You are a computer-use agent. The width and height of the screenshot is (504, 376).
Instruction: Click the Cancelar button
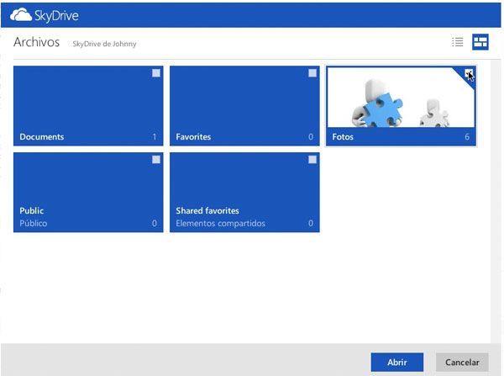pyautogui.click(x=462, y=363)
